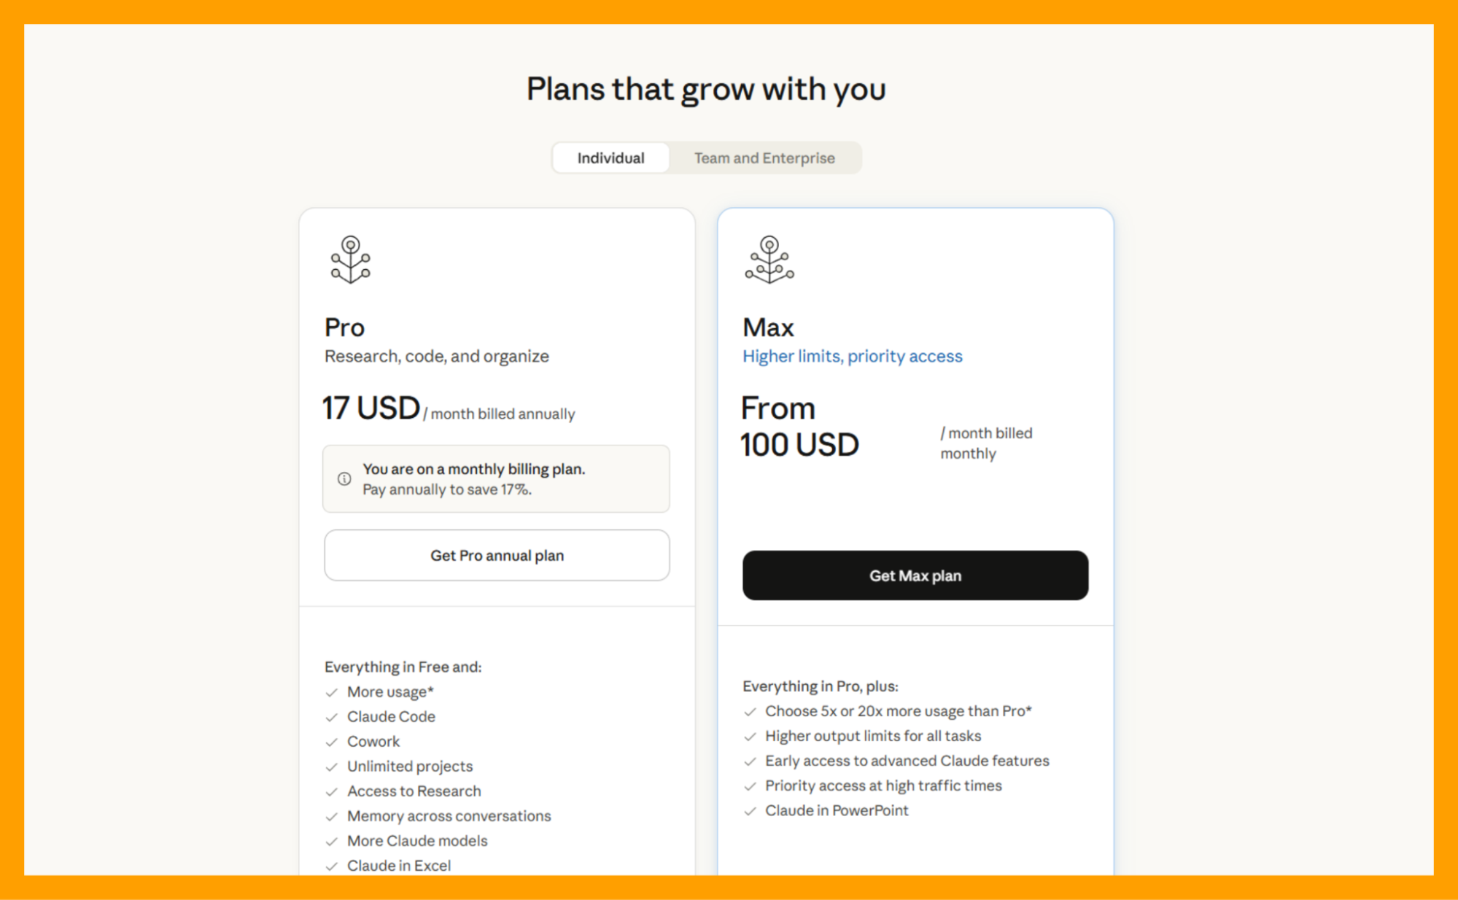Click checkmark beside Higher output limits

[750, 737]
